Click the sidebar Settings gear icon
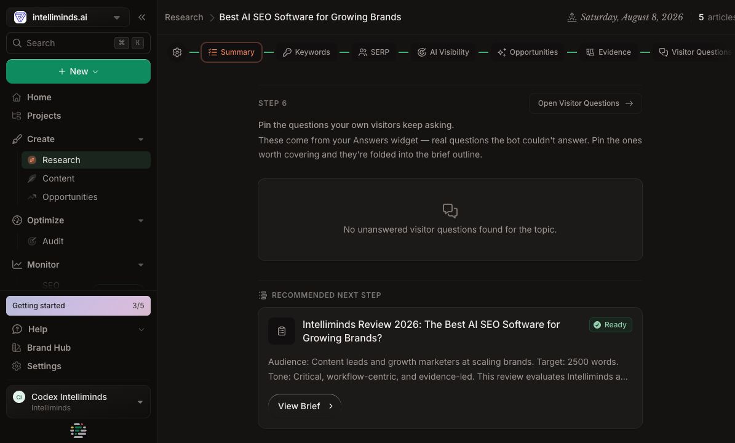 tap(17, 366)
